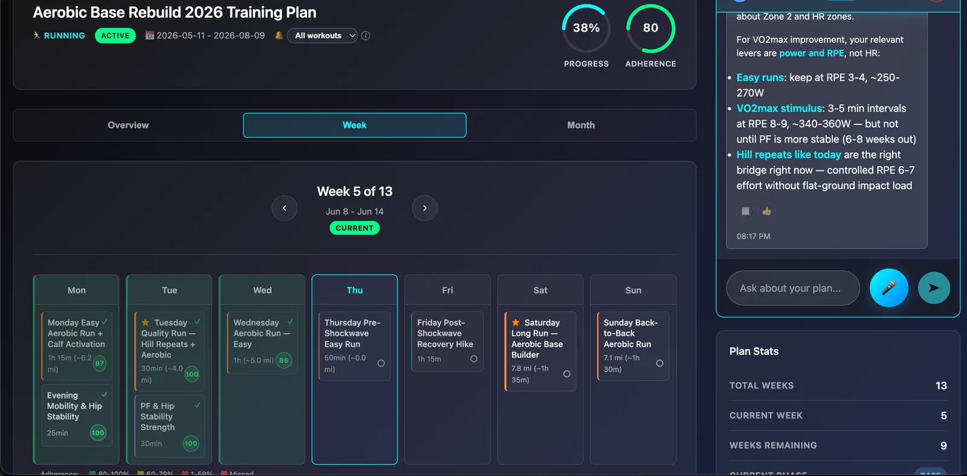Advance to next week with right chevron
The width and height of the screenshot is (967, 476).
coord(425,208)
